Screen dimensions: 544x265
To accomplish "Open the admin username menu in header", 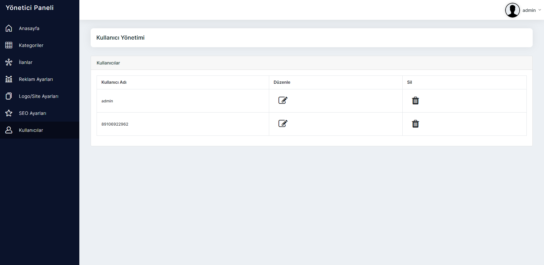I will (x=529, y=10).
